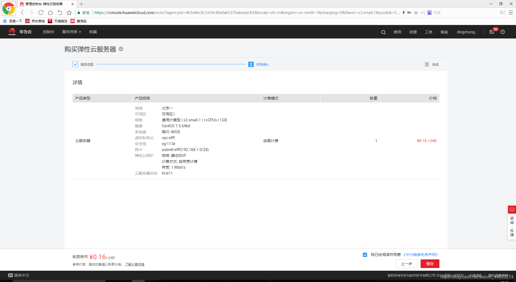Expand the address bar dropdown arrow

pos(422,13)
